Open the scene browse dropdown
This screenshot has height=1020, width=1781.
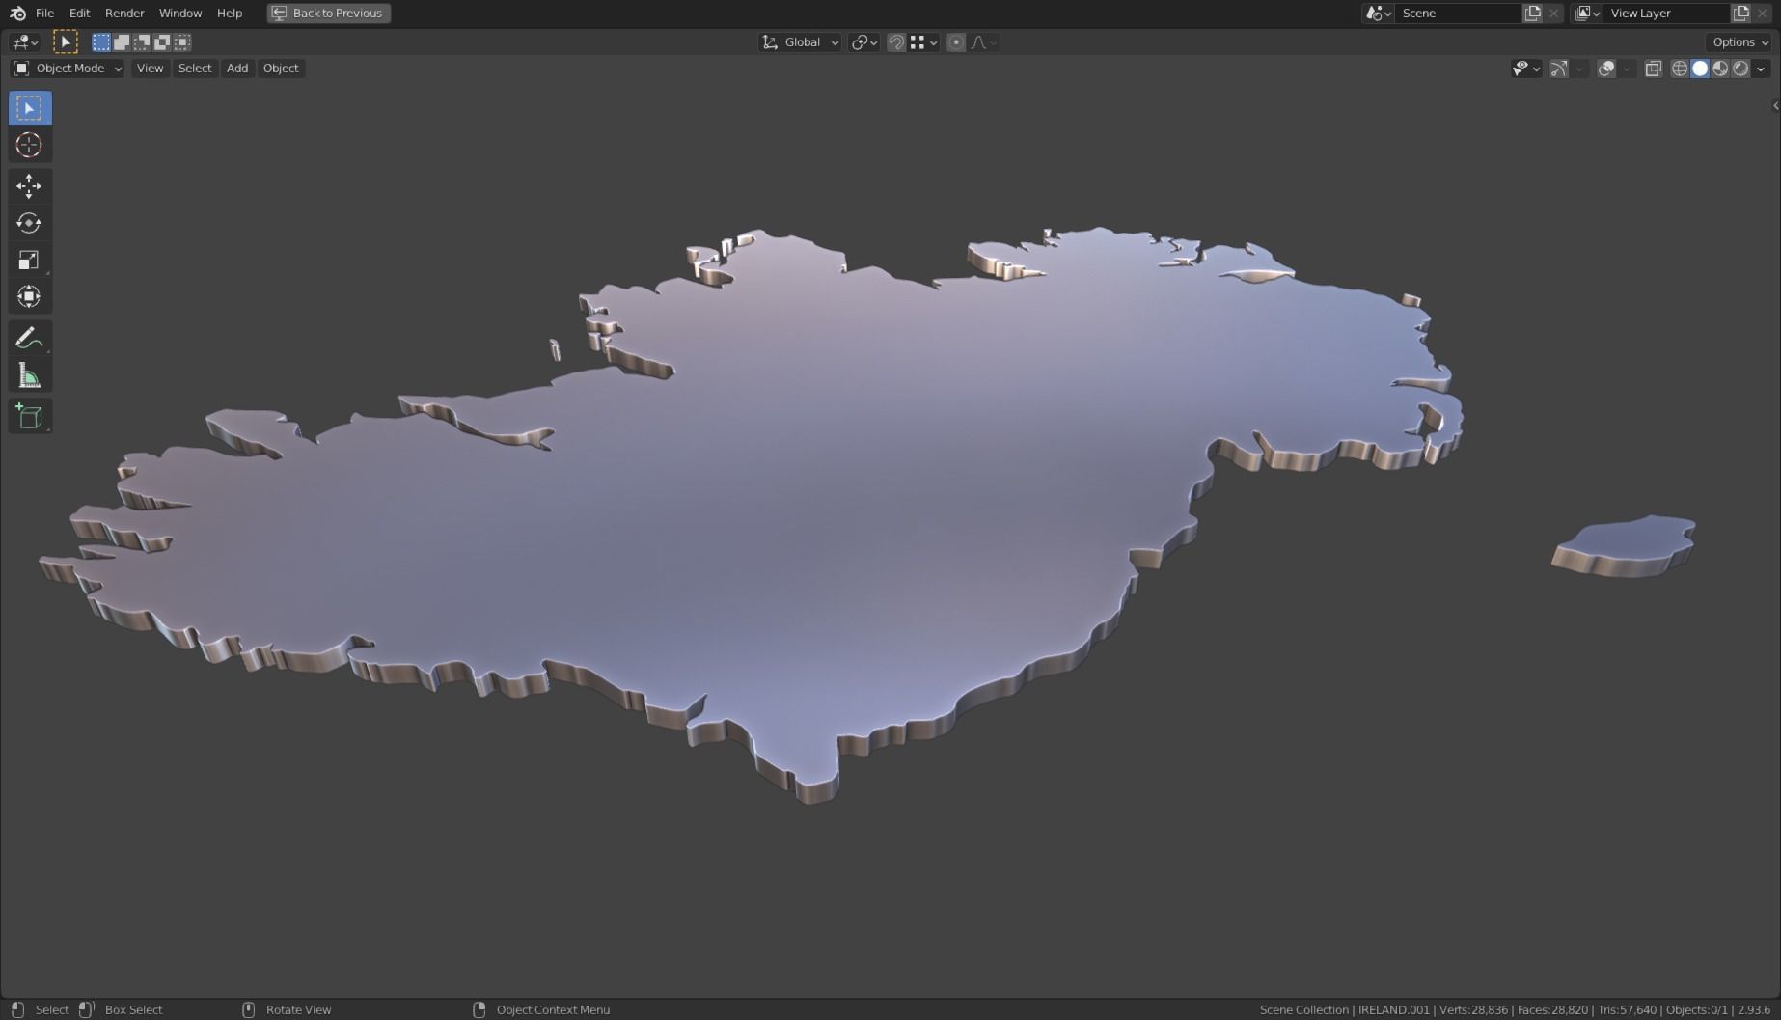pos(1378,13)
